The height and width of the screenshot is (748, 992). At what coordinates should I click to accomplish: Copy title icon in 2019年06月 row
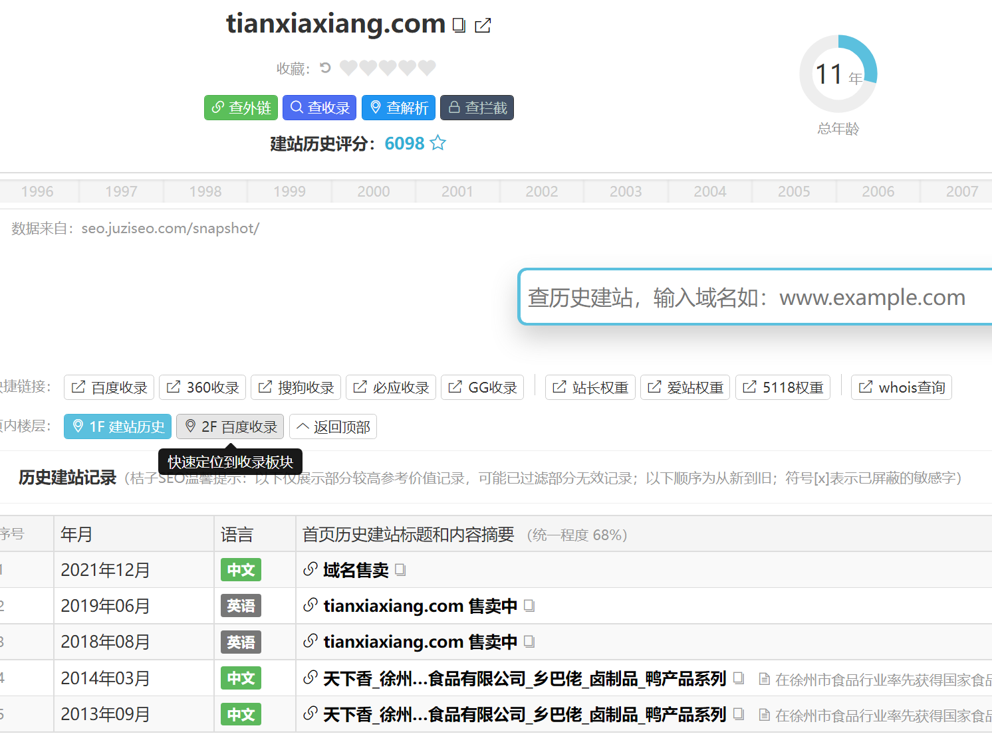(x=529, y=605)
